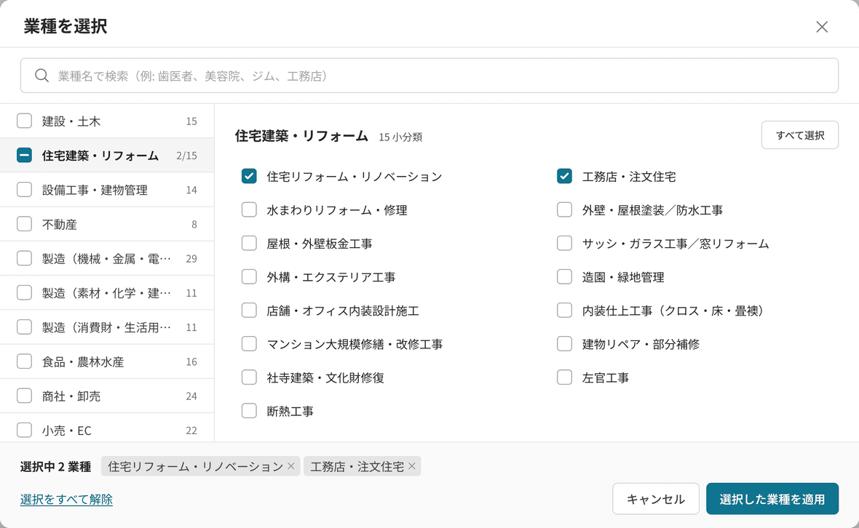Check 内装仕上工事（クロス・床・畳襖） subcategory
This screenshot has height=528, width=859.
click(564, 311)
